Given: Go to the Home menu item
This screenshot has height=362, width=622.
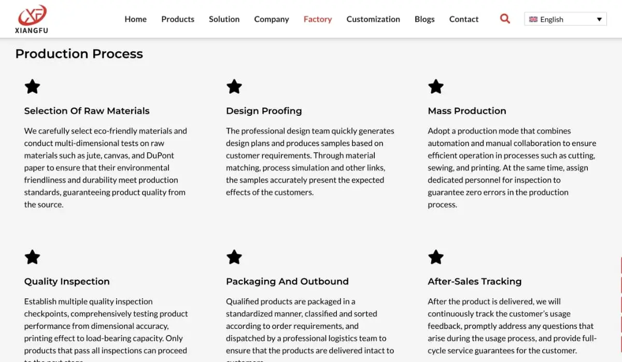Looking at the screenshot, I should [135, 19].
